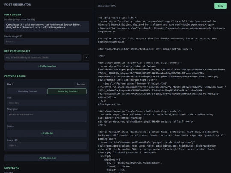This screenshot has height=173, width=231.
Task: Click the POST GENERATOR heading
Action: click(18, 5)
